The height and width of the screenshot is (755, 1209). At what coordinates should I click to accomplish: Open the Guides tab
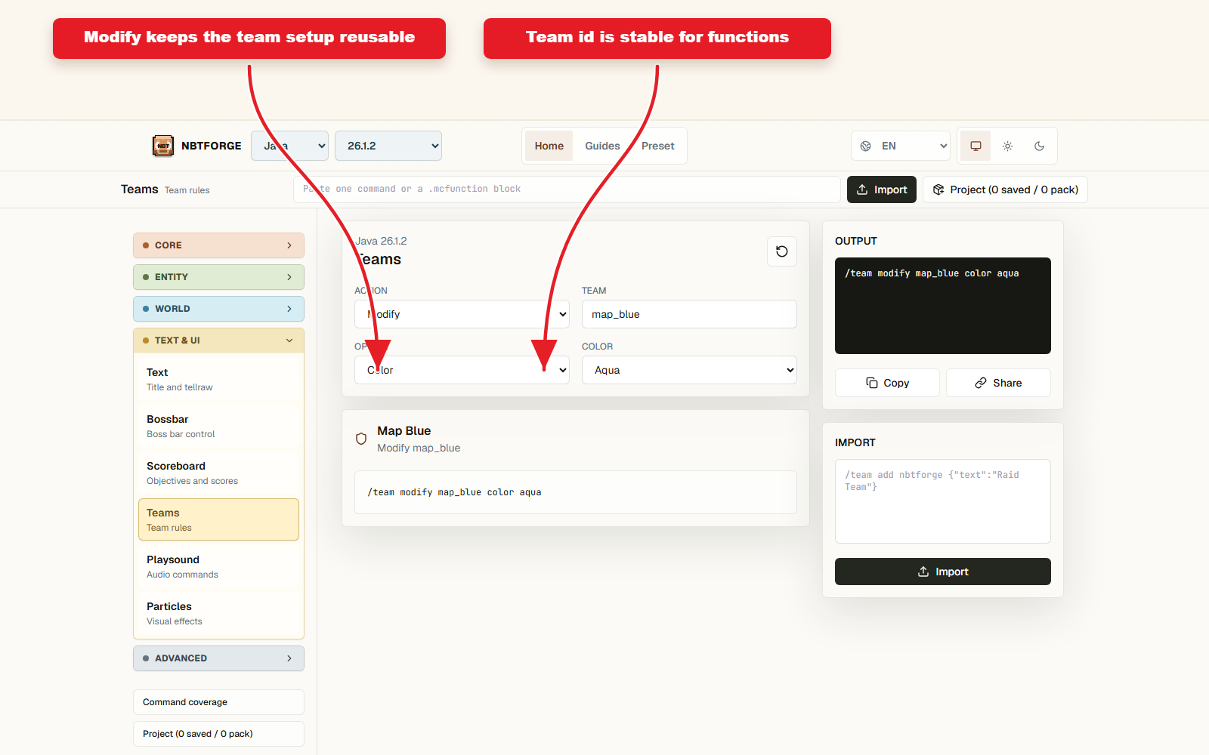click(x=602, y=146)
